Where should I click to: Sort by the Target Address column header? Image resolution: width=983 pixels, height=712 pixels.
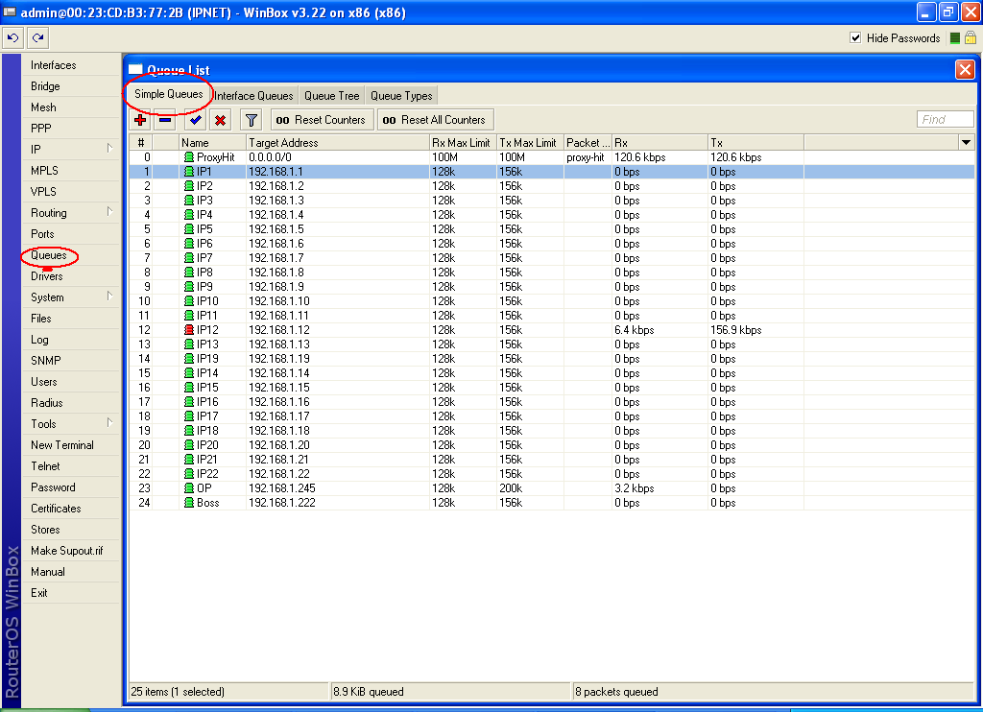click(337, 143)
